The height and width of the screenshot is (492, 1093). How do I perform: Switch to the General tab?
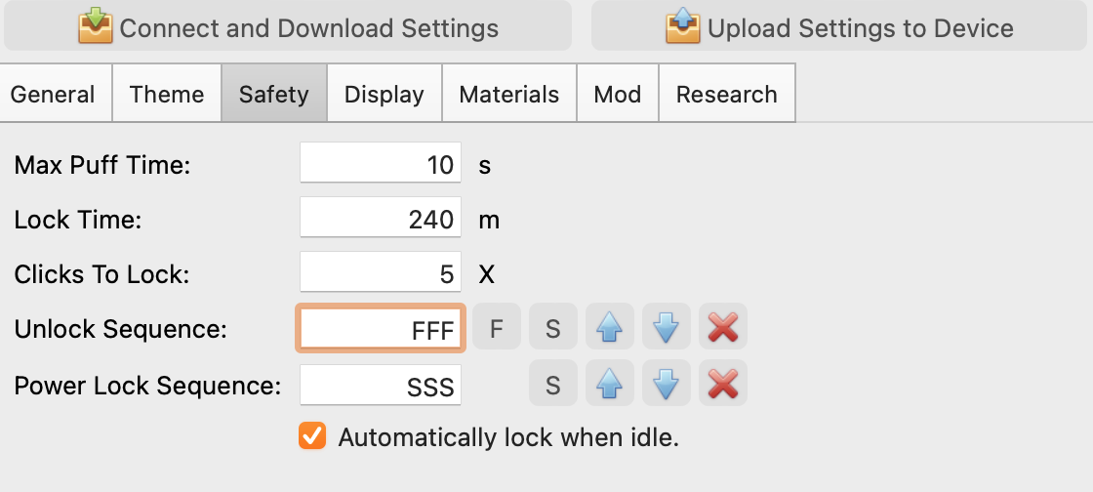tap(53, 95)
